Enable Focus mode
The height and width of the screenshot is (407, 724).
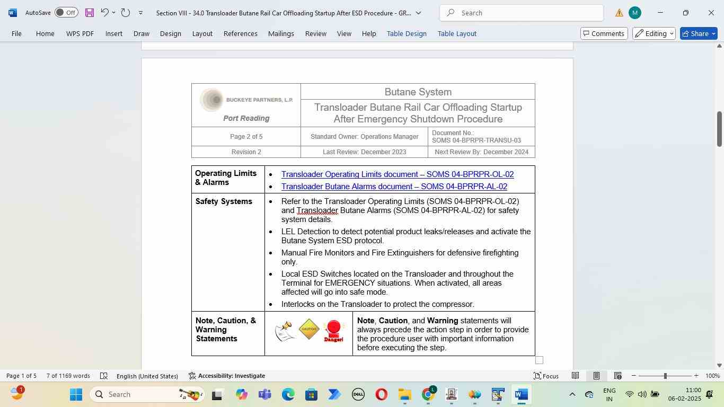click(x=546, y=376)
